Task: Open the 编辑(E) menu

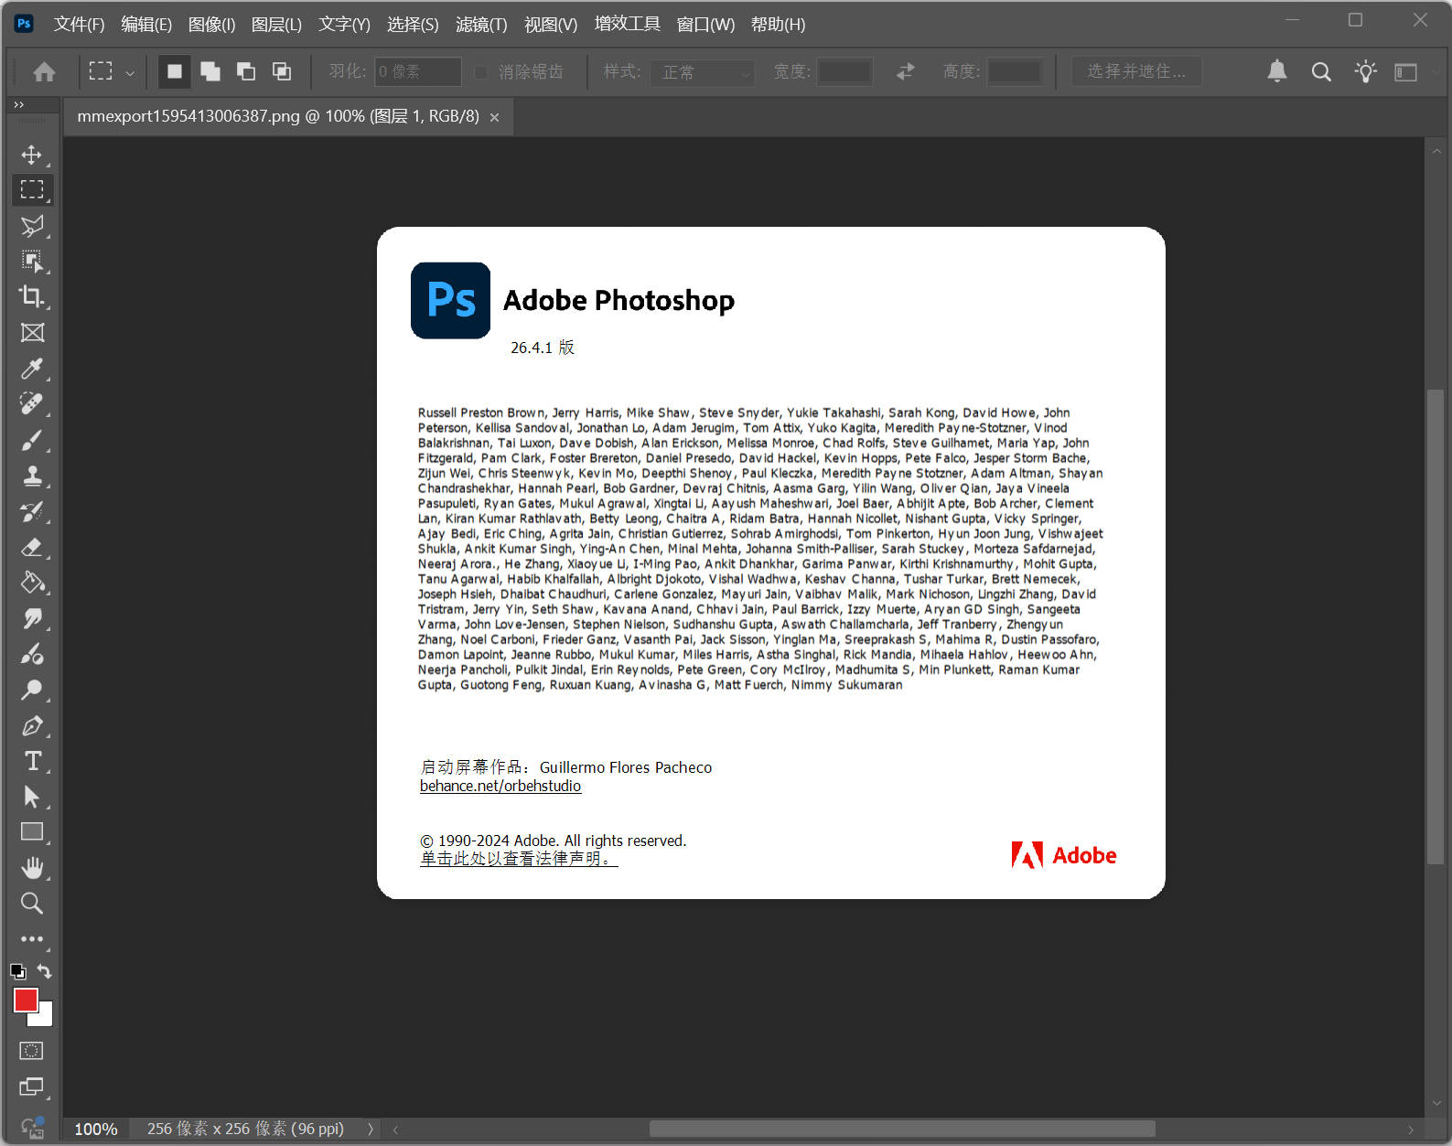Action: (x=146, y=25)
